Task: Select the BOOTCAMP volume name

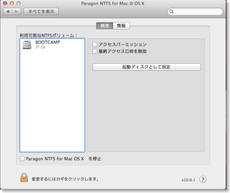Action: (48, 42)
